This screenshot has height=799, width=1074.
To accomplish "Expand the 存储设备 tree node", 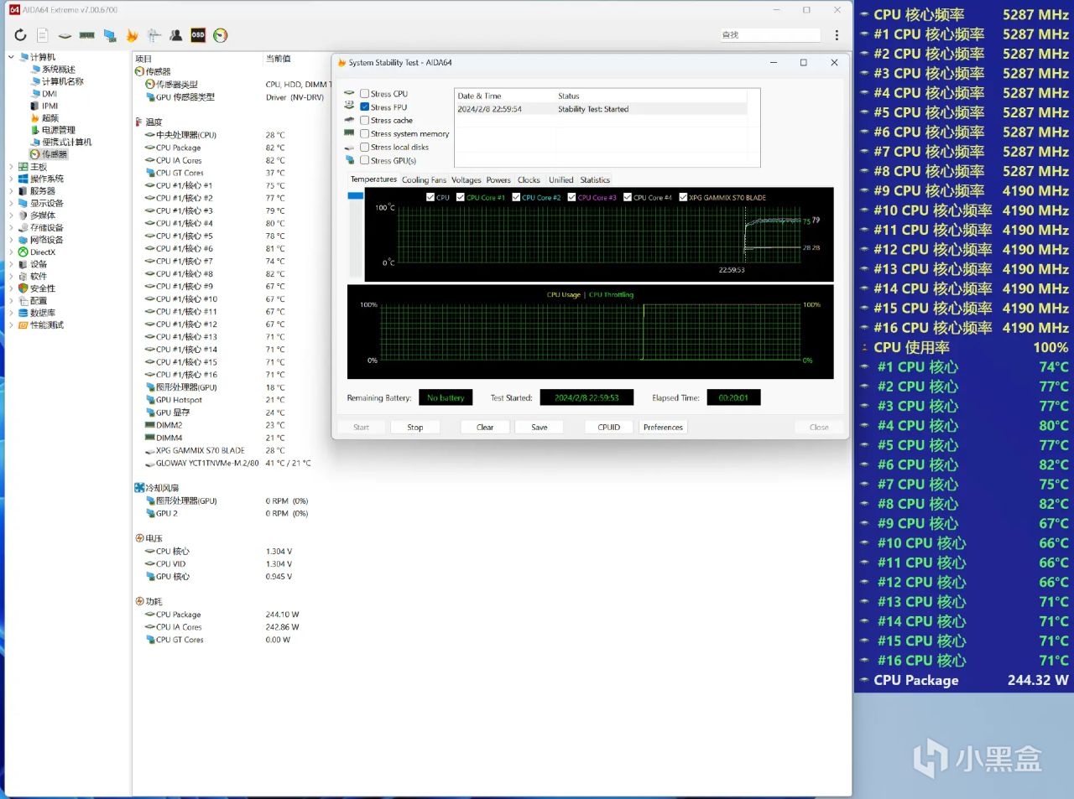I will (x=11, y=228).
